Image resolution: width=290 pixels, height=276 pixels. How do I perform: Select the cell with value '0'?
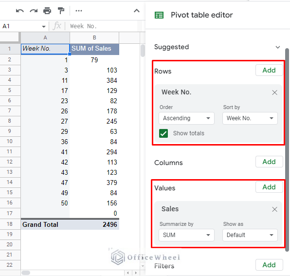pos(94,213)
